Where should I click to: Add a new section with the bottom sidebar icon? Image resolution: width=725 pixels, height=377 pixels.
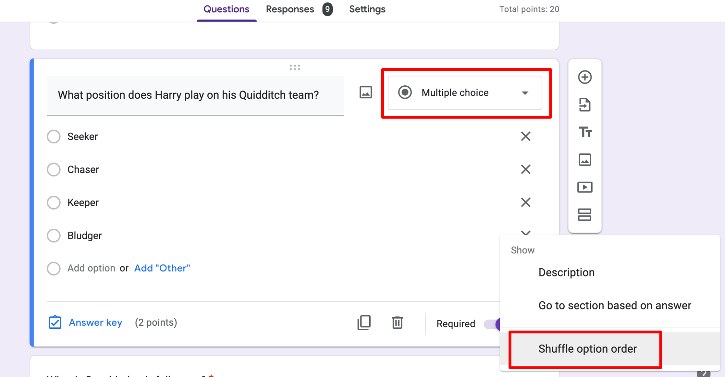[x=585, y=215]
